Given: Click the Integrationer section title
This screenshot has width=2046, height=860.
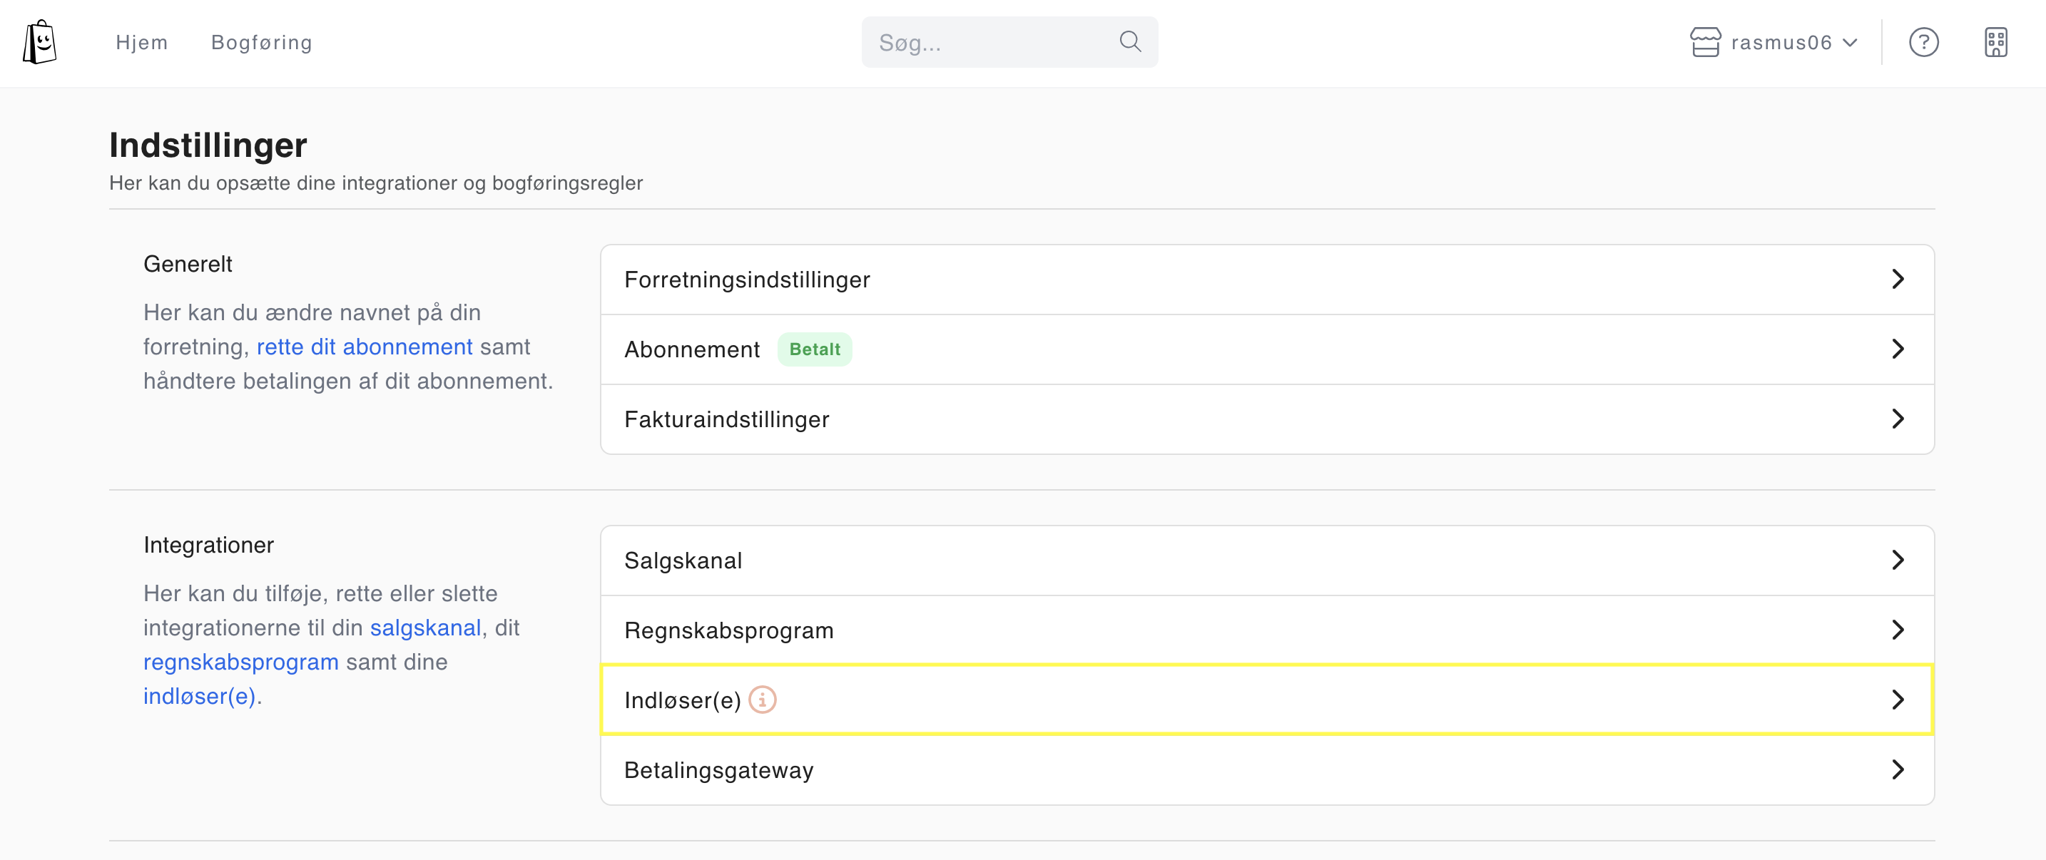Looking at the screenshot, I should (208, 545).
